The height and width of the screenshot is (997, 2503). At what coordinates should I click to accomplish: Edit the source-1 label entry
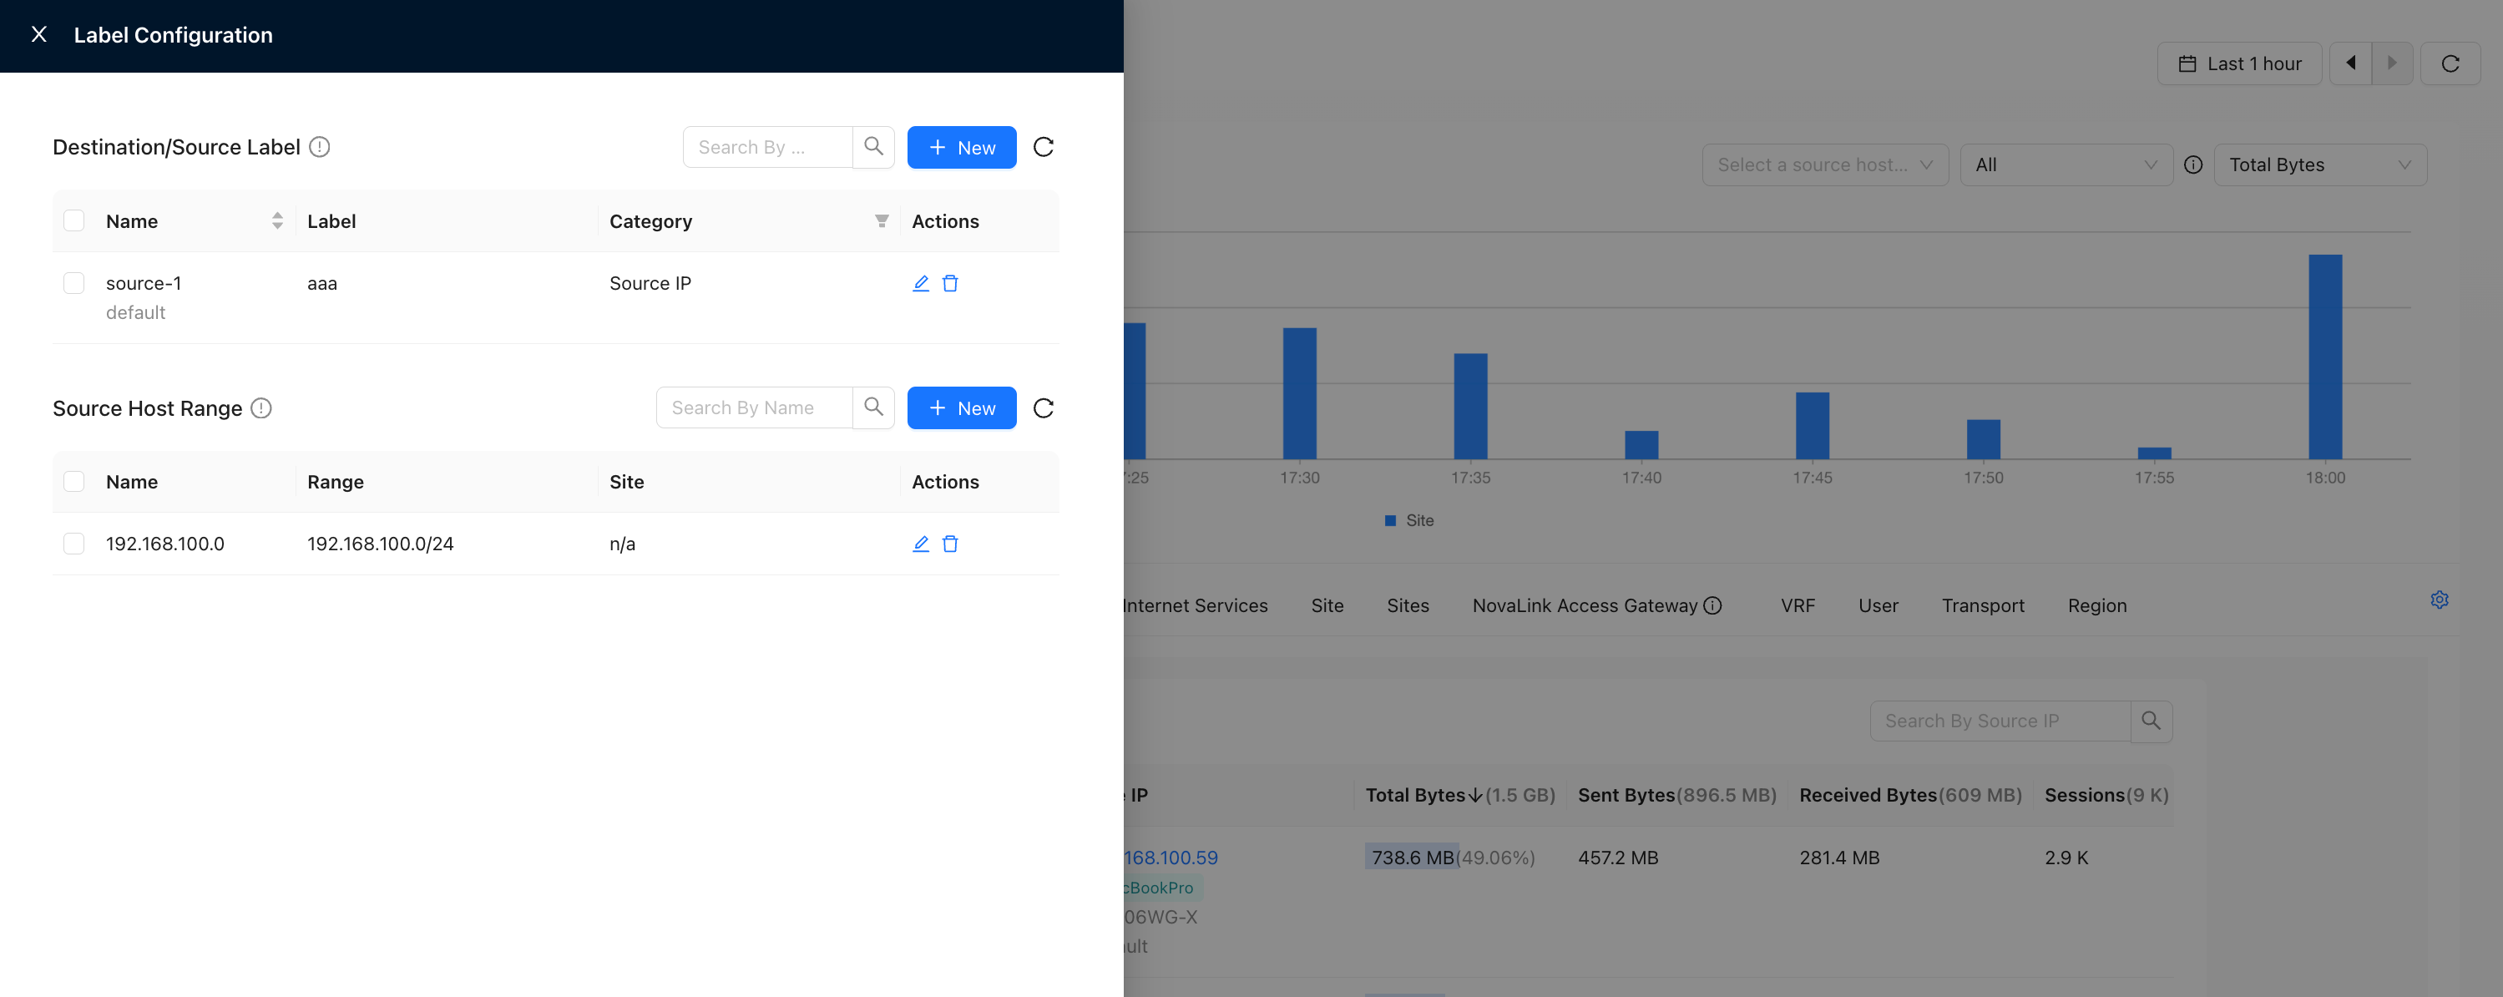[921, 283]
